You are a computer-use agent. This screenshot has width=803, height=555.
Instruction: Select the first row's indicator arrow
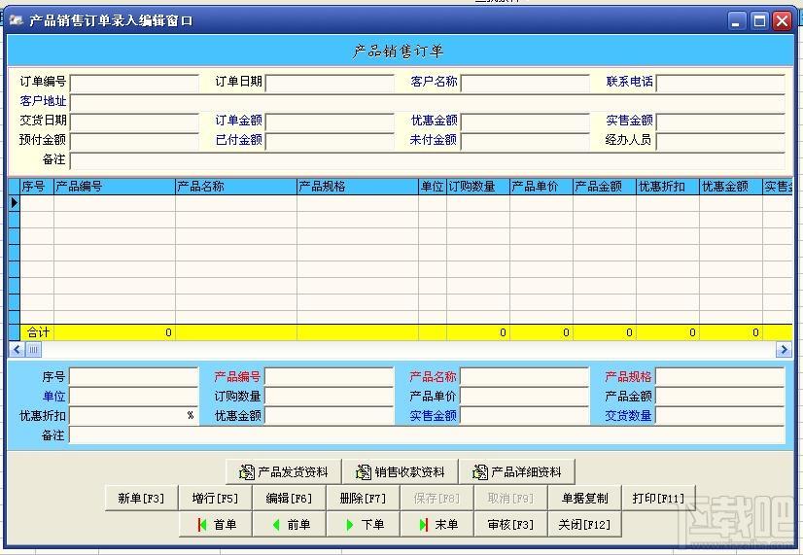(x=15, y=203)
